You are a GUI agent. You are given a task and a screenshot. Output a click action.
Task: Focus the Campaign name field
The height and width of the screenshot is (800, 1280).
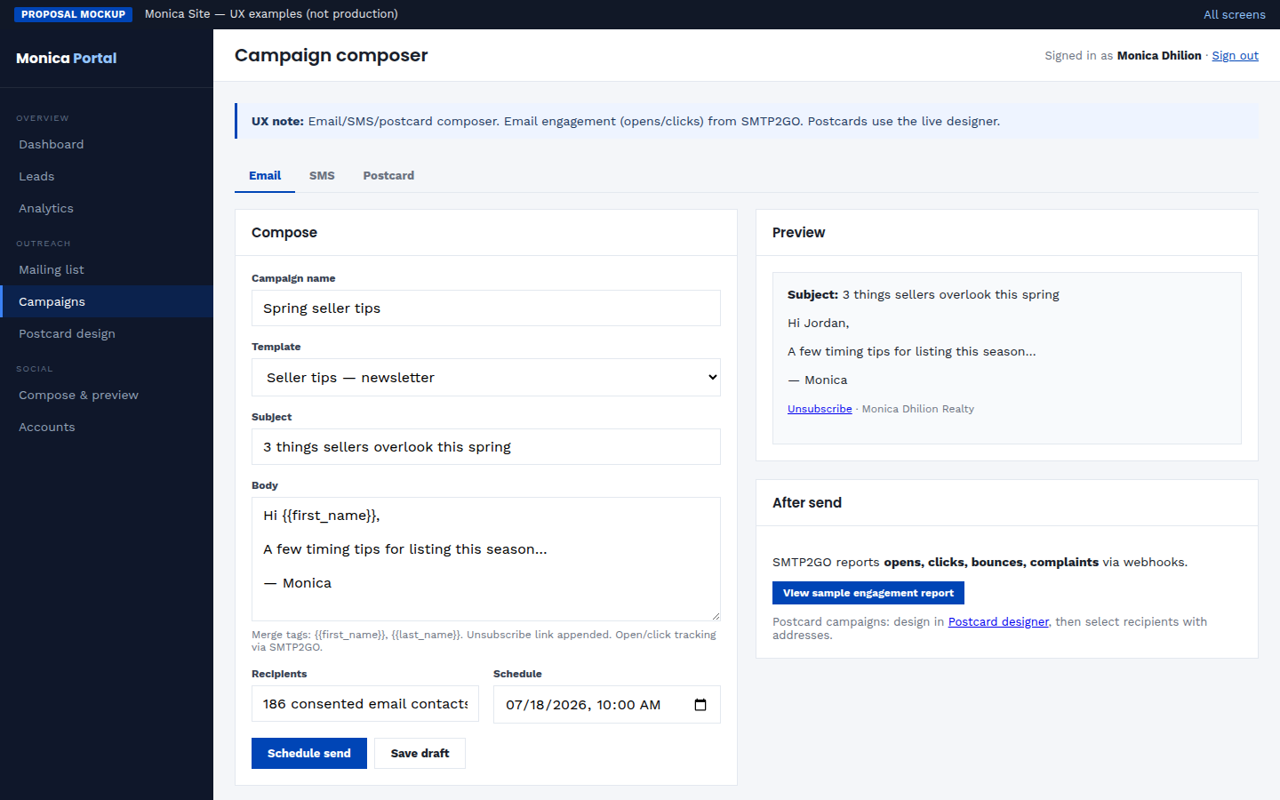(486, 308)
